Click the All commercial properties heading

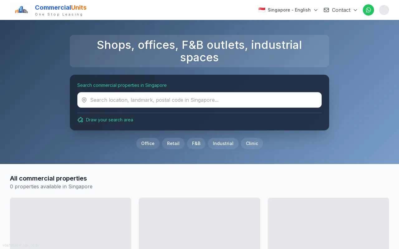coord(48,178)
